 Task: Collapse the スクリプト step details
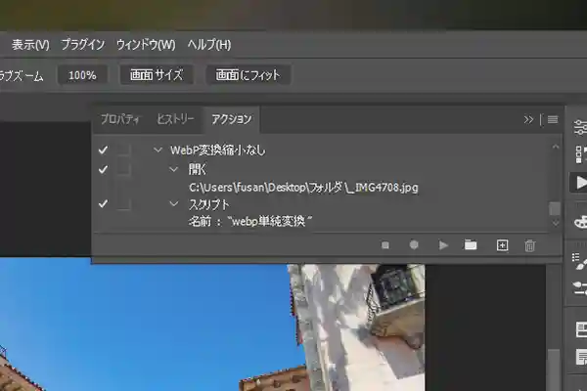(x=173, y=204)
